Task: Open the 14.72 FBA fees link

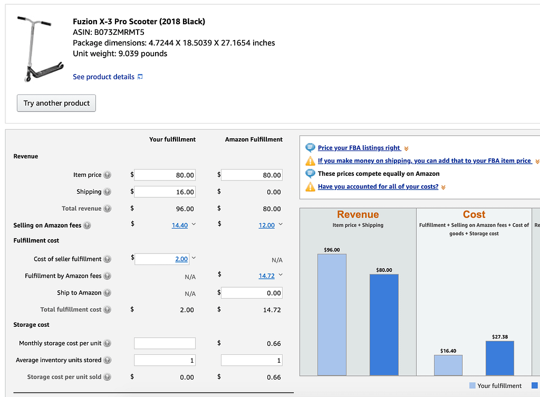Action: (x=266, y=276)
